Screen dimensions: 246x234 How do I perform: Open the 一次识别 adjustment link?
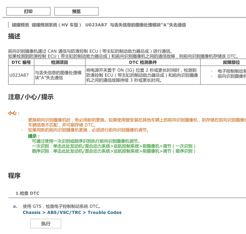114,146
